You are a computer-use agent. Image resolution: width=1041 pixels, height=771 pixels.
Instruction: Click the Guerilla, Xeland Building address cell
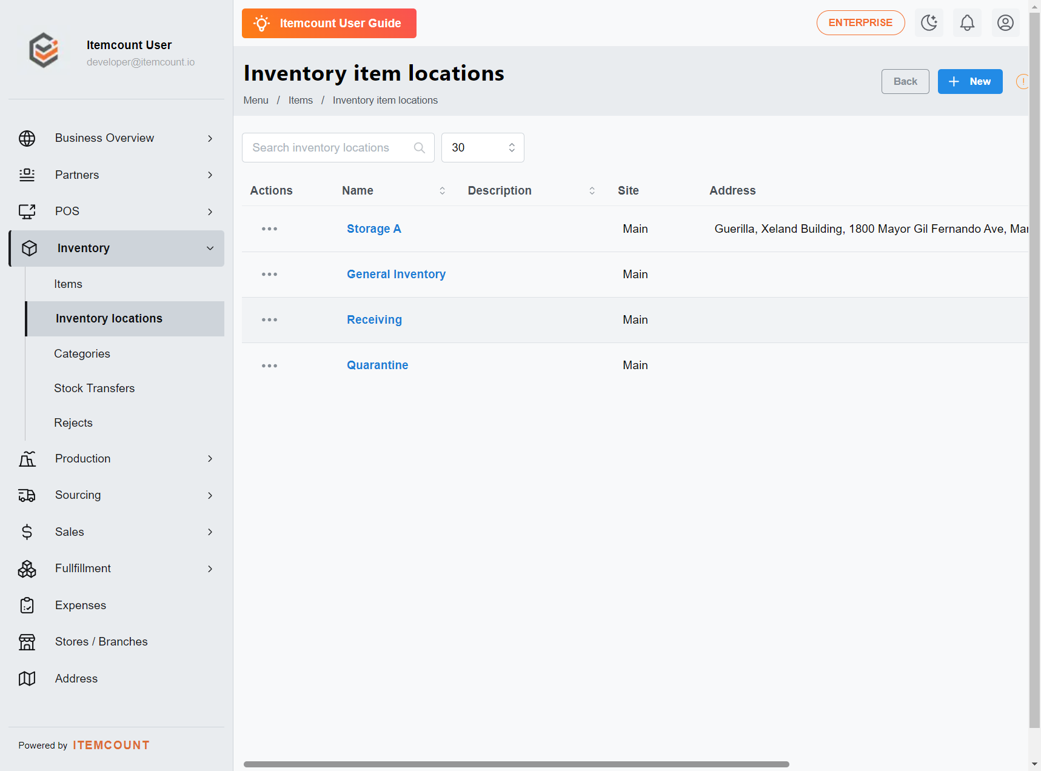pyautogui.click(x=871, y=229)
